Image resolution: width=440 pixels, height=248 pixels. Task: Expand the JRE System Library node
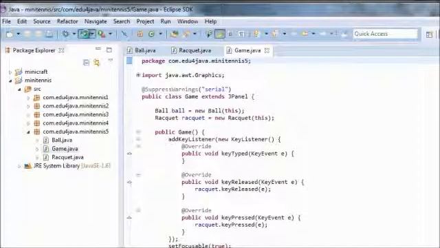[19, 166]
